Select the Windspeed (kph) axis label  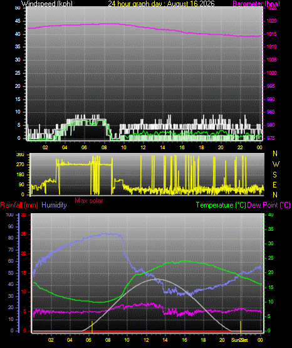pos(47,4)
